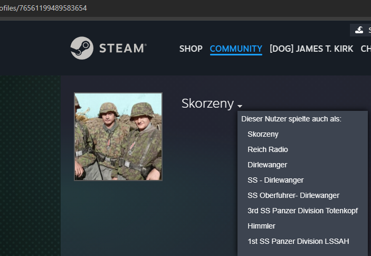The width and height of the screenshot is (371, 256).
Task: Choose the 'SS - Dirlewanger' alias entry
Action: coord(275,180)
